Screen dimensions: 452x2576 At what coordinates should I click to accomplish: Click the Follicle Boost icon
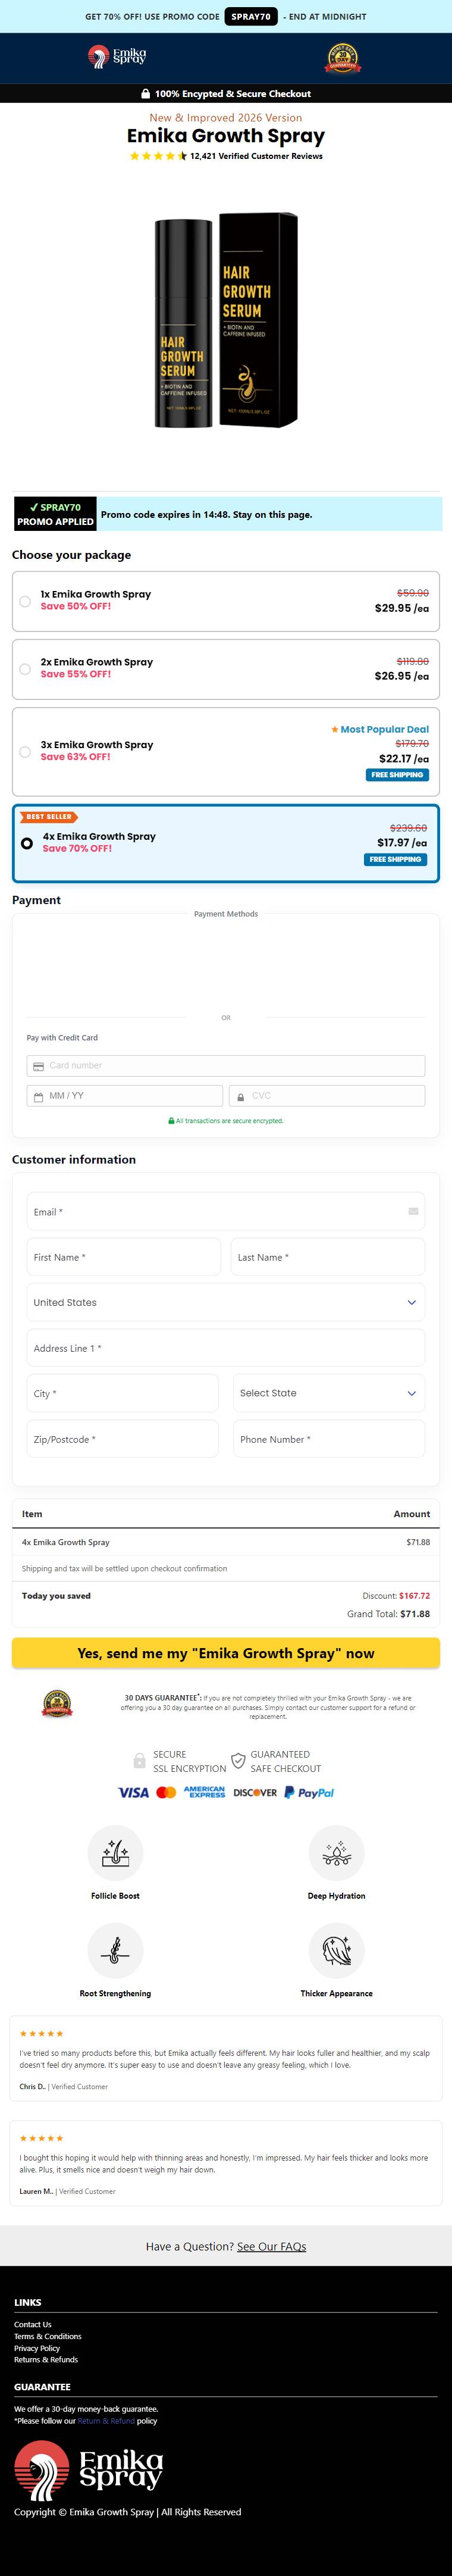coord(115,1853)
